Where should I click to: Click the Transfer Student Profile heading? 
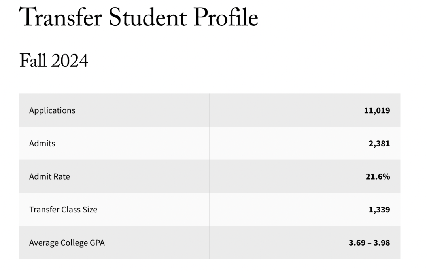pos(139,17)
